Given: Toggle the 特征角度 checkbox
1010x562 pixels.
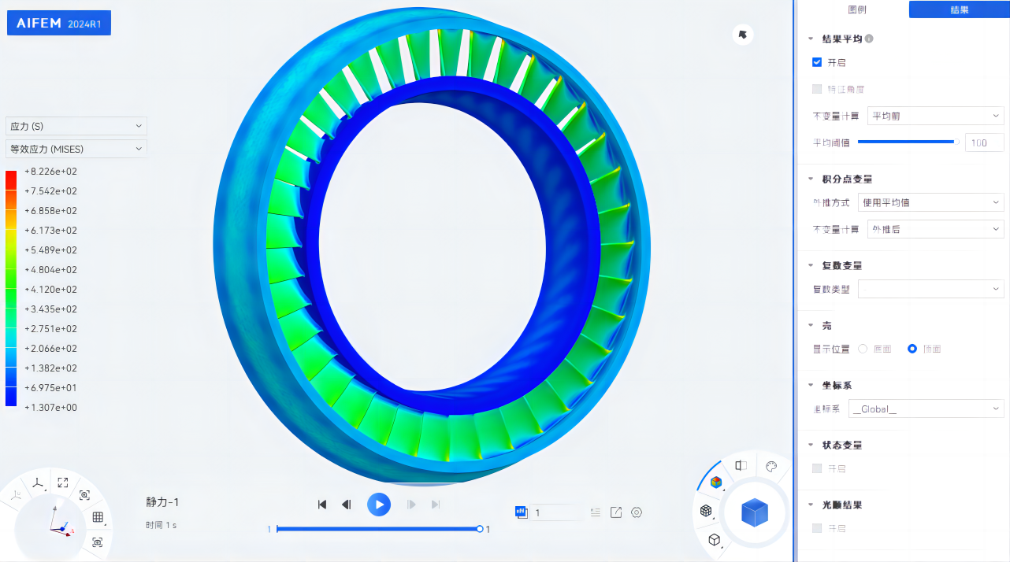Looking at the screenshot, I should (x=817, y=89).
